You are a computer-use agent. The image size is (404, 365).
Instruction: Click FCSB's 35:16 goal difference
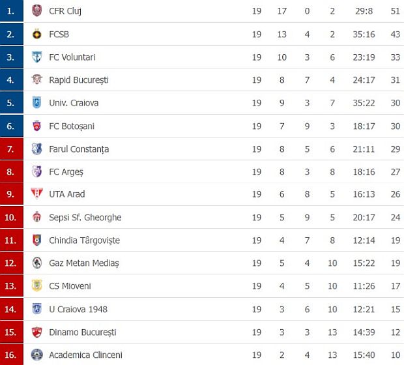(364, 35)
